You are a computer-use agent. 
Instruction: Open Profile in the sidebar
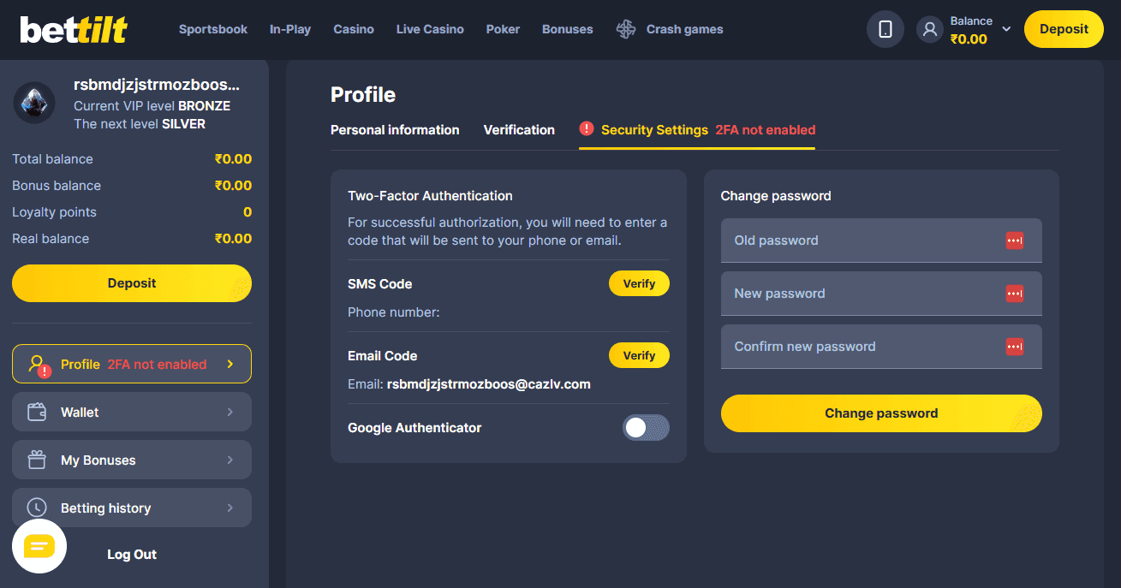[132, 365]
